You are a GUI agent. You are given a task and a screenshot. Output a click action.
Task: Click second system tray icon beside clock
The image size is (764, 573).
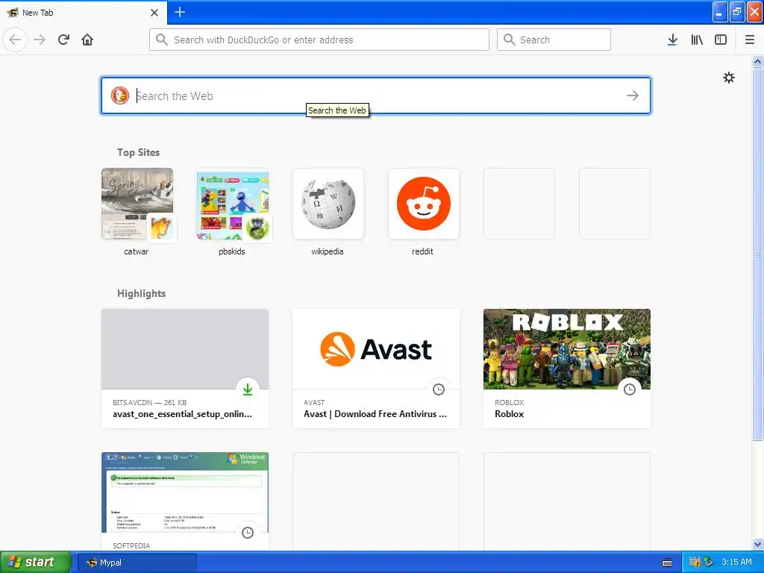tap(709, 563)
